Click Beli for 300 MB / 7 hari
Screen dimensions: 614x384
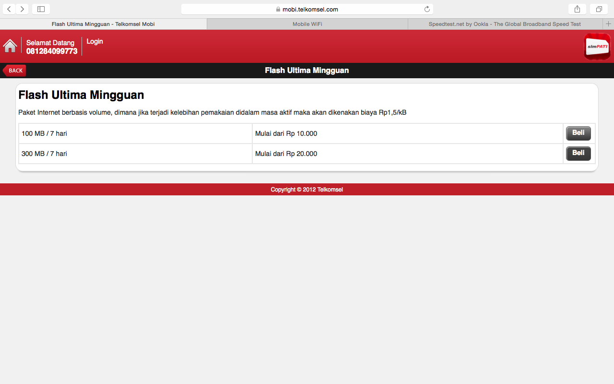point(579,154)
